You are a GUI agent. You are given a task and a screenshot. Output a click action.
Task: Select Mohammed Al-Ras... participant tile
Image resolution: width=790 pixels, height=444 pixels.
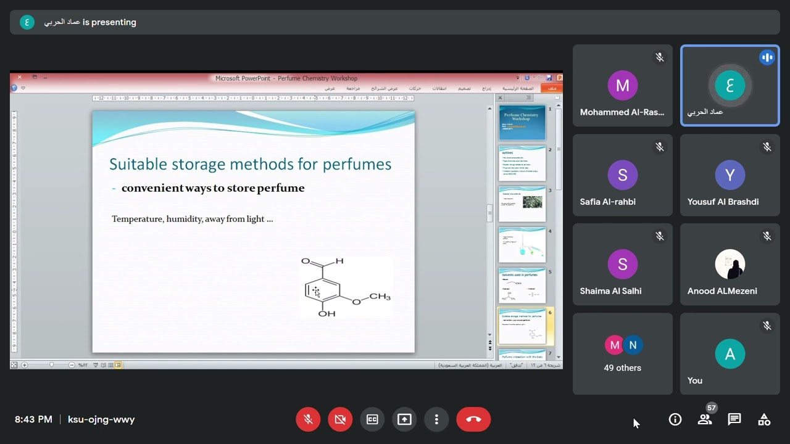[x=622, y=86]
